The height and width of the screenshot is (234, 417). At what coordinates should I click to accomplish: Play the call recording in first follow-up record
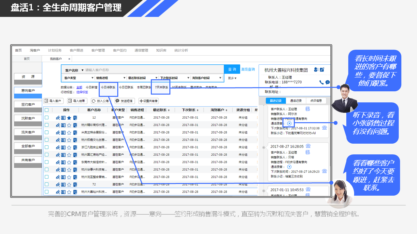pos(289,123)
